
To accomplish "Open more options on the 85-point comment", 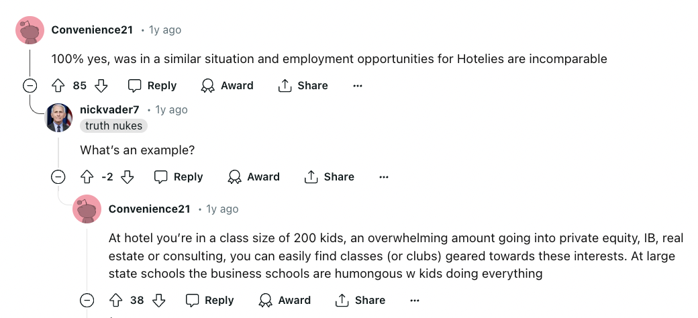I will tap(358, 86).
